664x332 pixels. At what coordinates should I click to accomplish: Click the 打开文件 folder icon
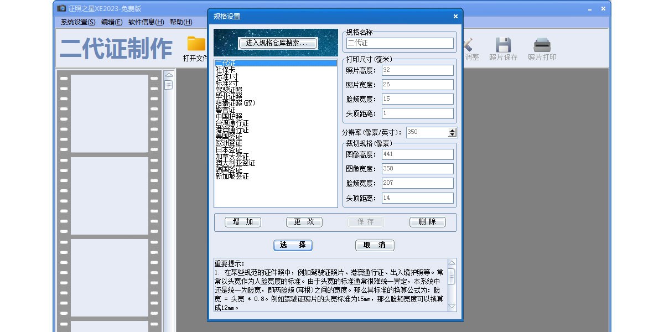pos(196,44)
